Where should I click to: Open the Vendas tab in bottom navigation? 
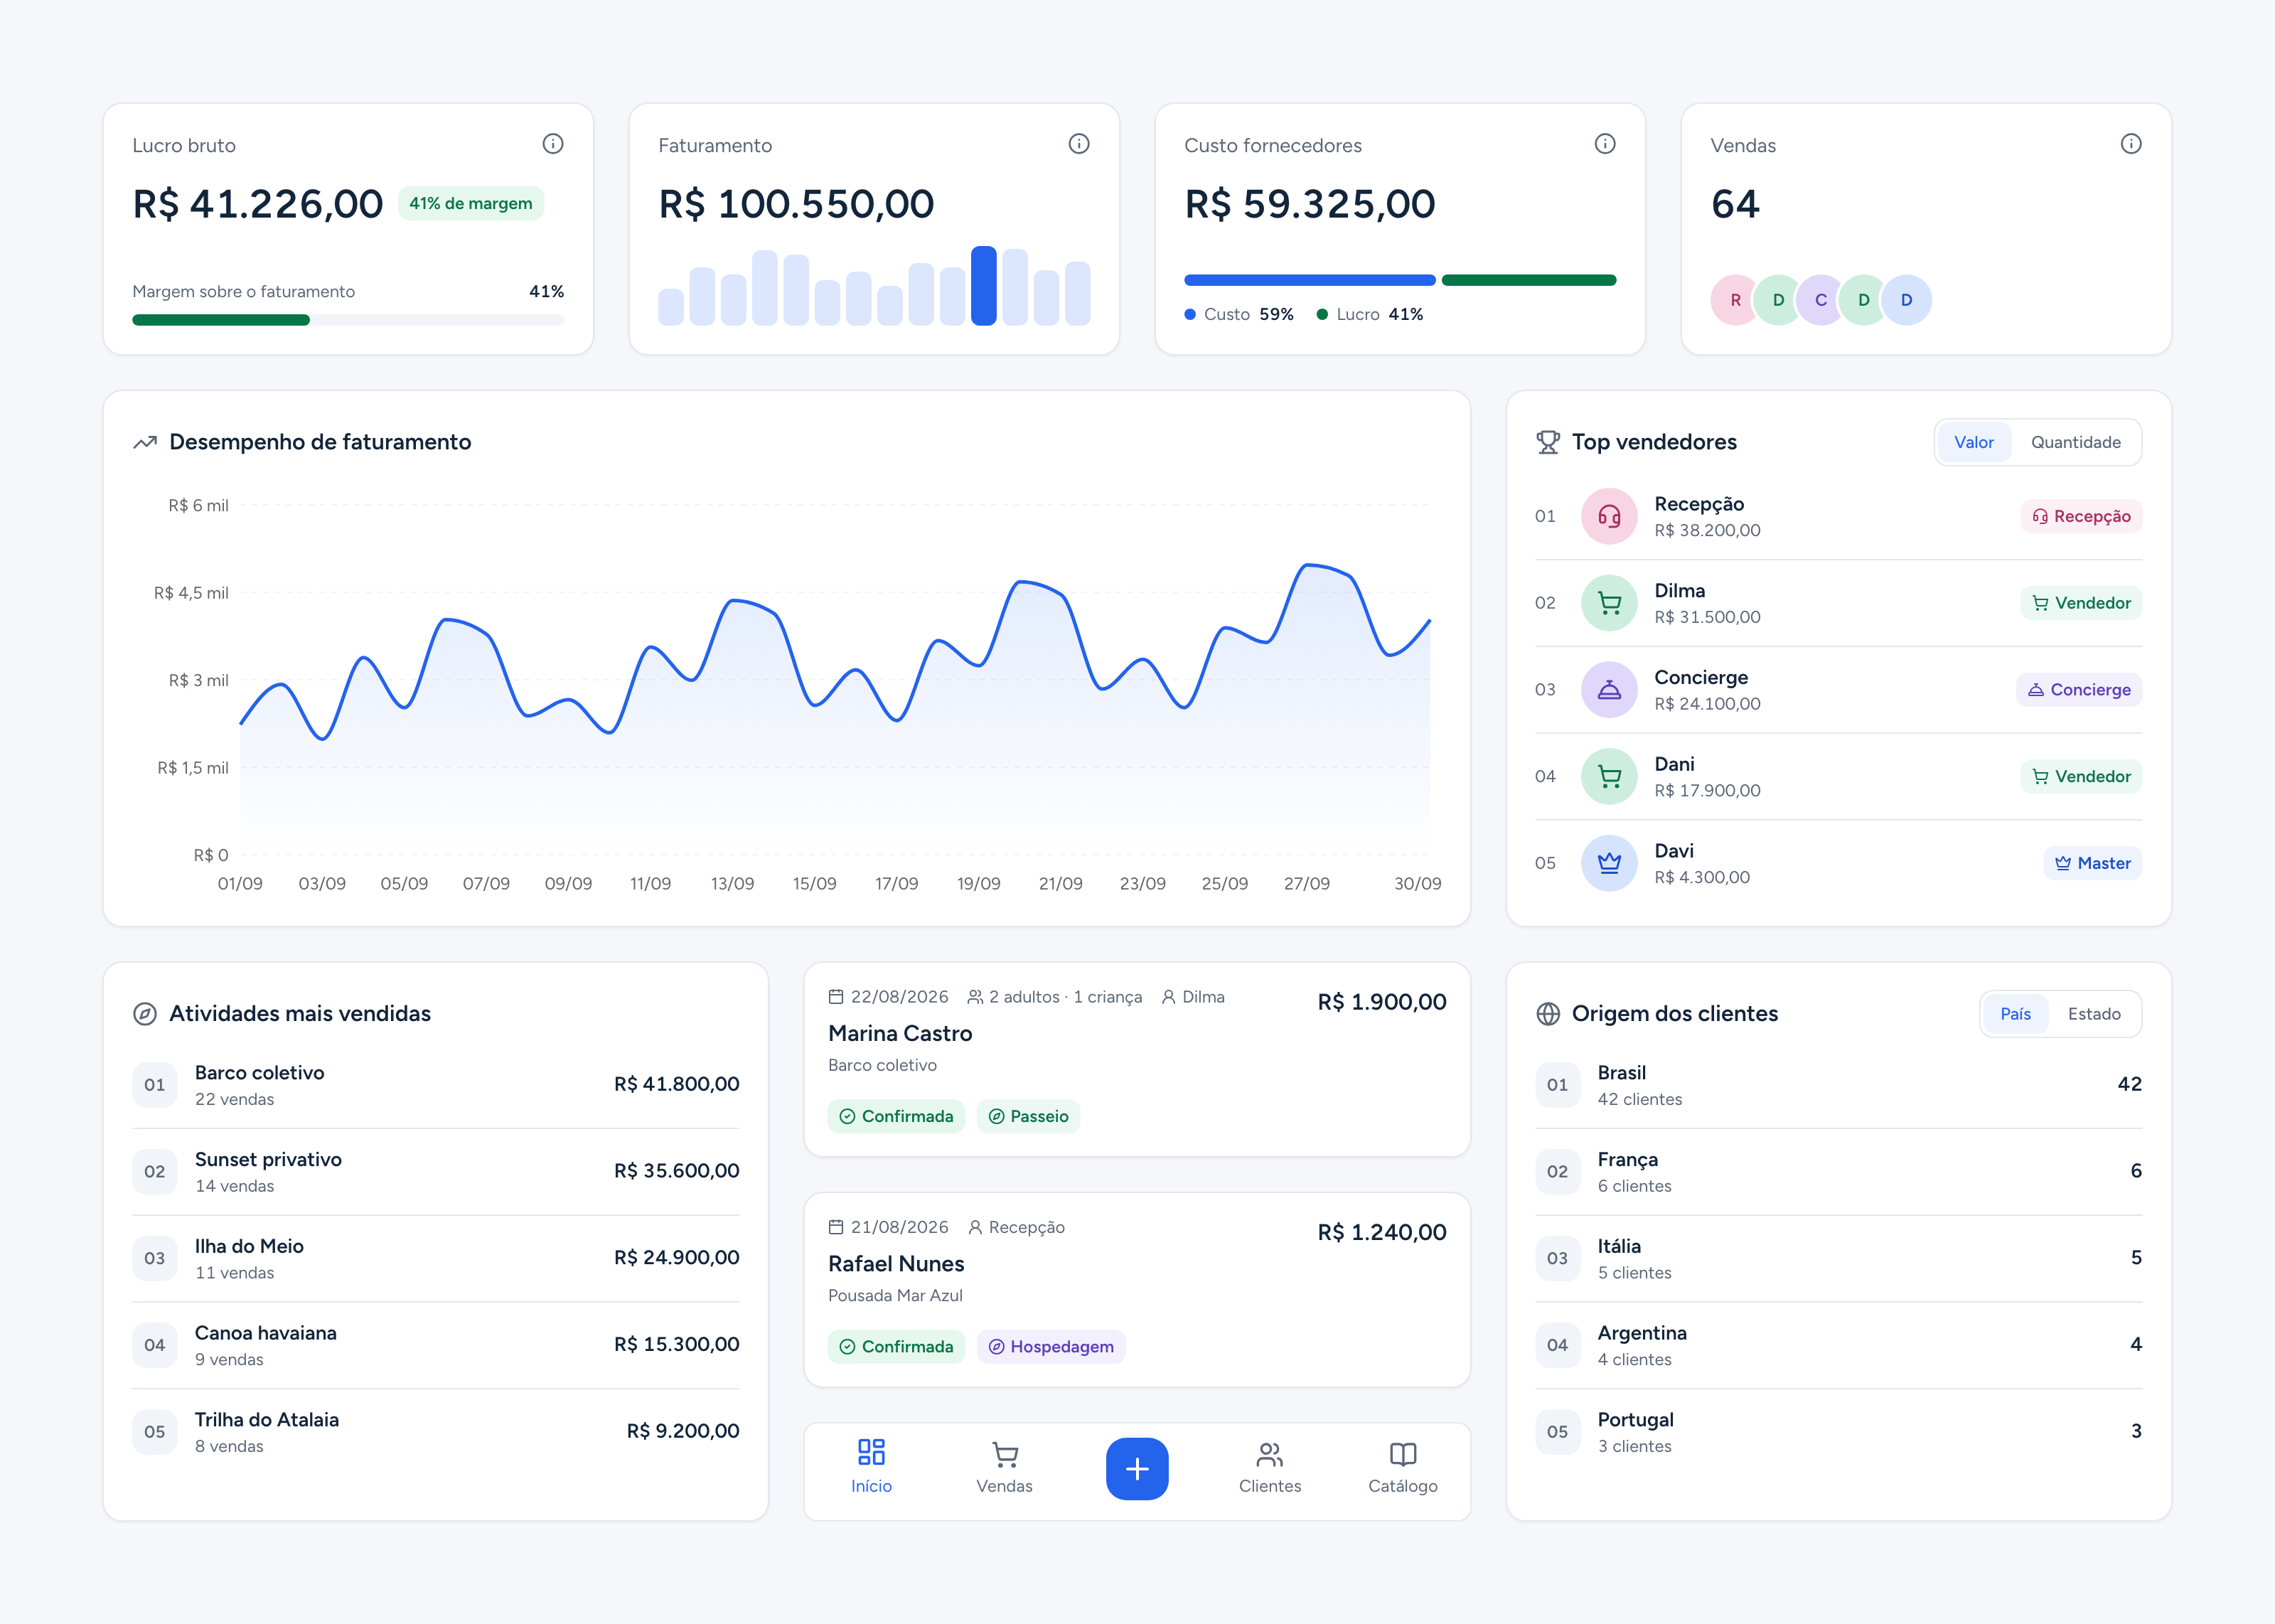pyautogui.click(x=1005, y=1468)
